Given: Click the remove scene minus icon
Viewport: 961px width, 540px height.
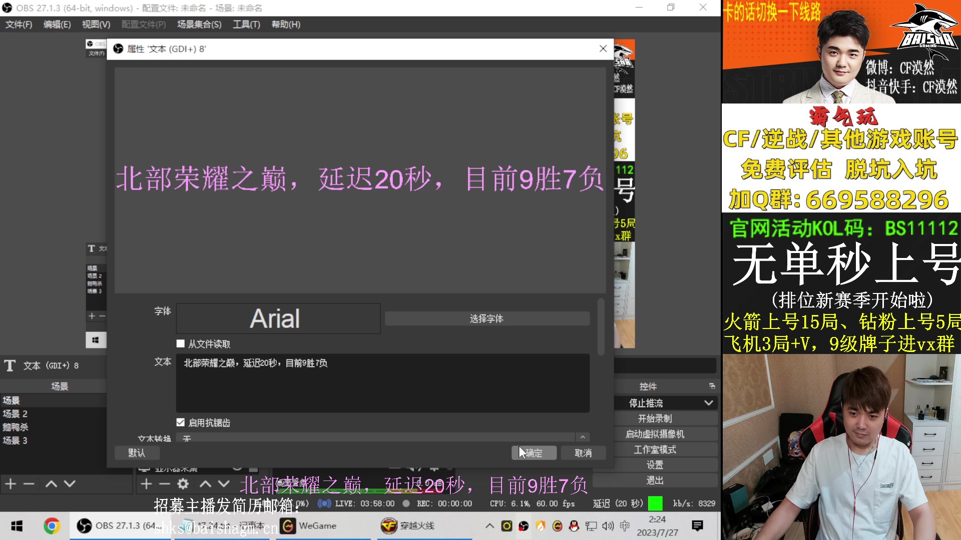Looking at the screenshot, I should 29,483.
